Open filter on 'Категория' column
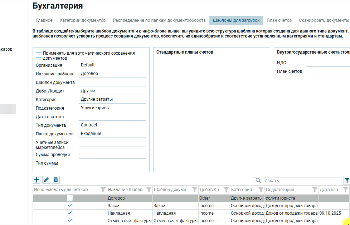This screenshot has height=225, width=350. [x=261, y=190]
